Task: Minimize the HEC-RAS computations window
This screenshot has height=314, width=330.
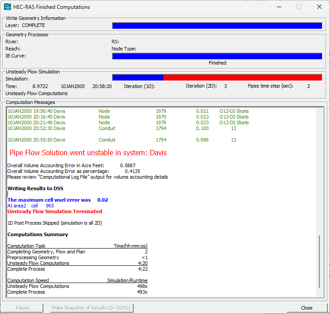Action: coord(279,7)
